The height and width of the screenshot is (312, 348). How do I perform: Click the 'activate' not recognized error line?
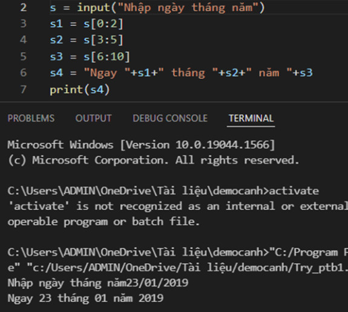(x=177, y=206)
